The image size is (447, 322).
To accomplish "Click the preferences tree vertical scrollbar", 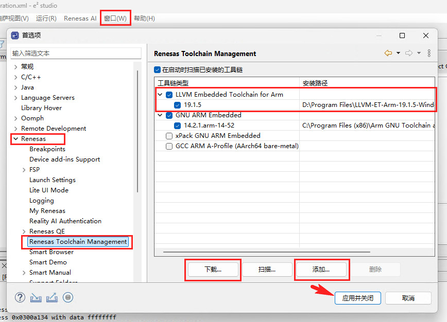I will [137, 131].
